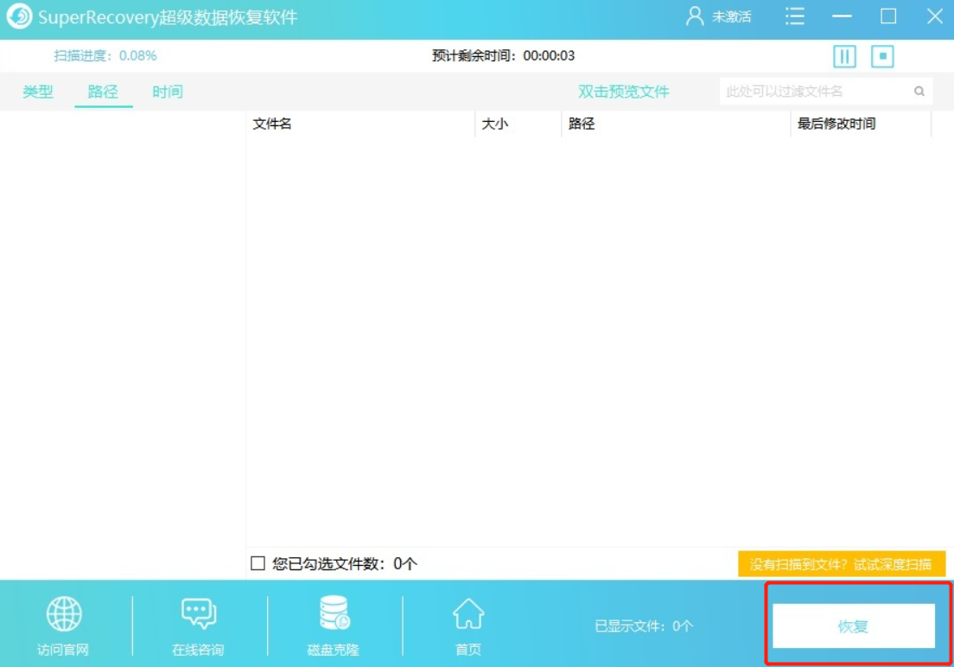Sort by the 文件名 column header
954x667 pixels.
pos(272,124)
